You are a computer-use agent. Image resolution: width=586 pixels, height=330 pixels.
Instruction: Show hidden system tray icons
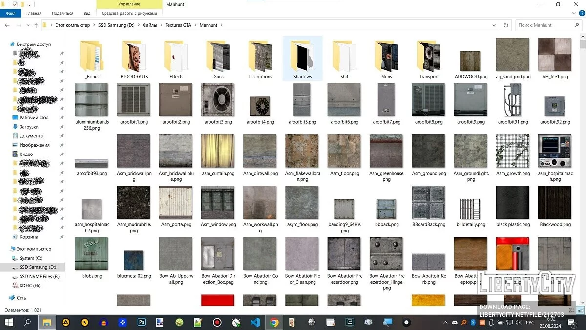pos(445,322)
